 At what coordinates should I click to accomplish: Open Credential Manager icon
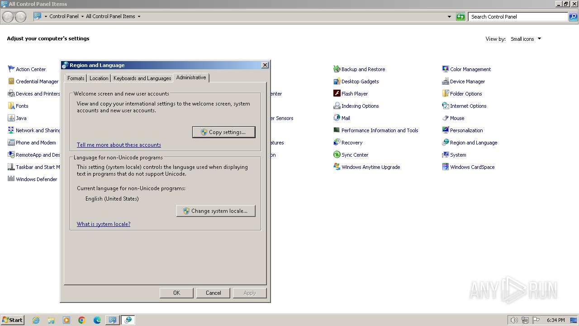pyautogui.click(x=11, y=81)
